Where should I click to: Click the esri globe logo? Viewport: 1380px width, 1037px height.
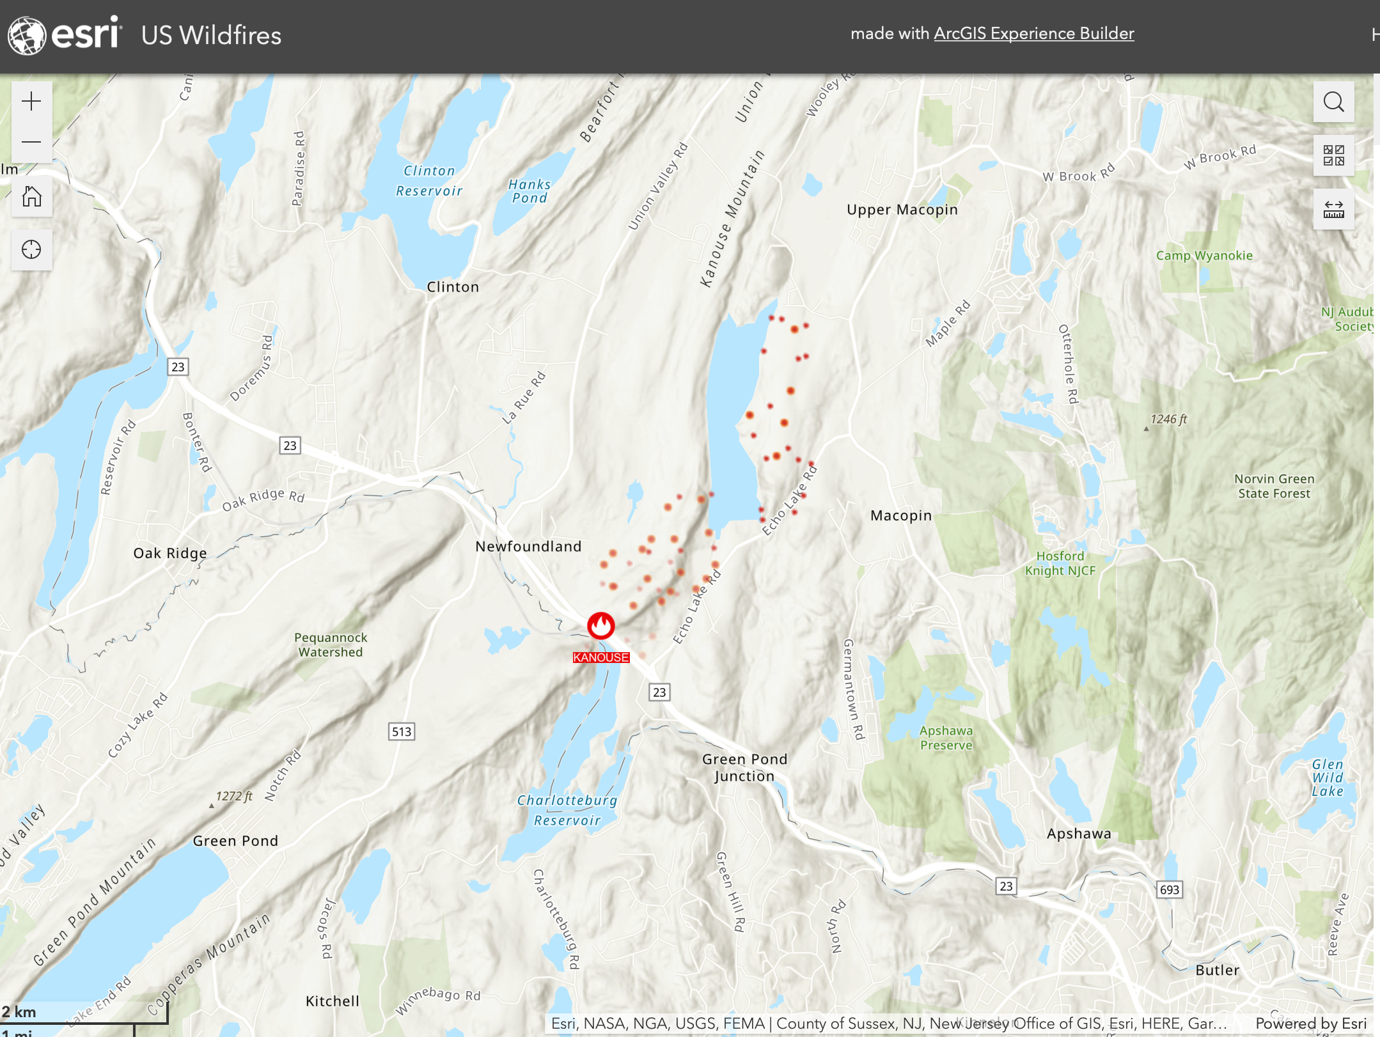pyautogui.click(x=27, y=35)
